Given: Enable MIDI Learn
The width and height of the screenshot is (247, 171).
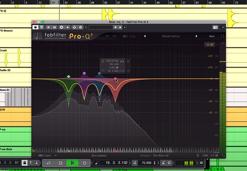Looking at the screenshot, I should [44, 155].
